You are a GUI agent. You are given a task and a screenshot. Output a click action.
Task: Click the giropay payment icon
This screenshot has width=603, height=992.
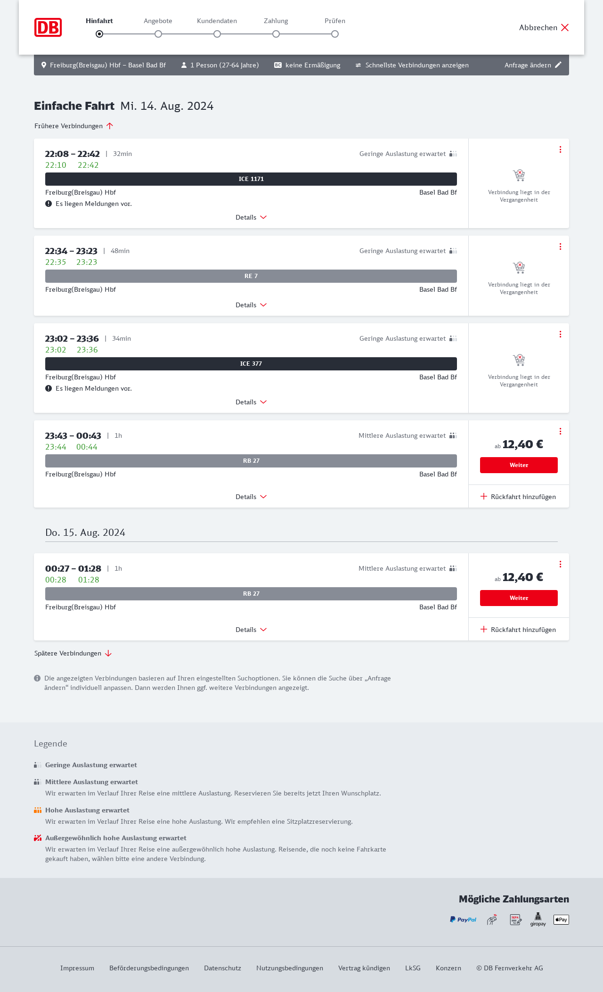(x=538, y=919)
